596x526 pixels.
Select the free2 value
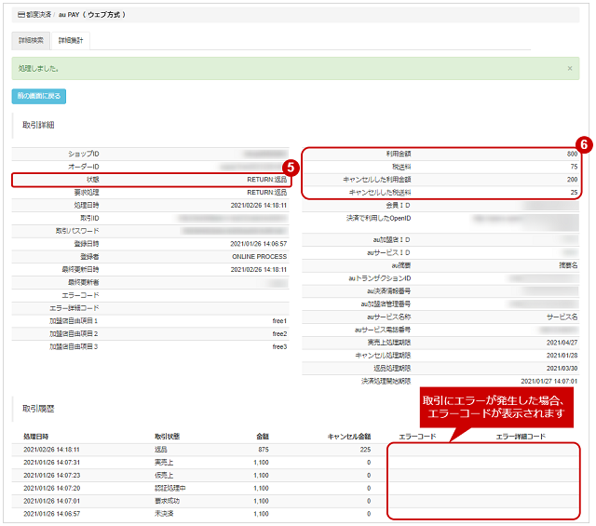279,333
